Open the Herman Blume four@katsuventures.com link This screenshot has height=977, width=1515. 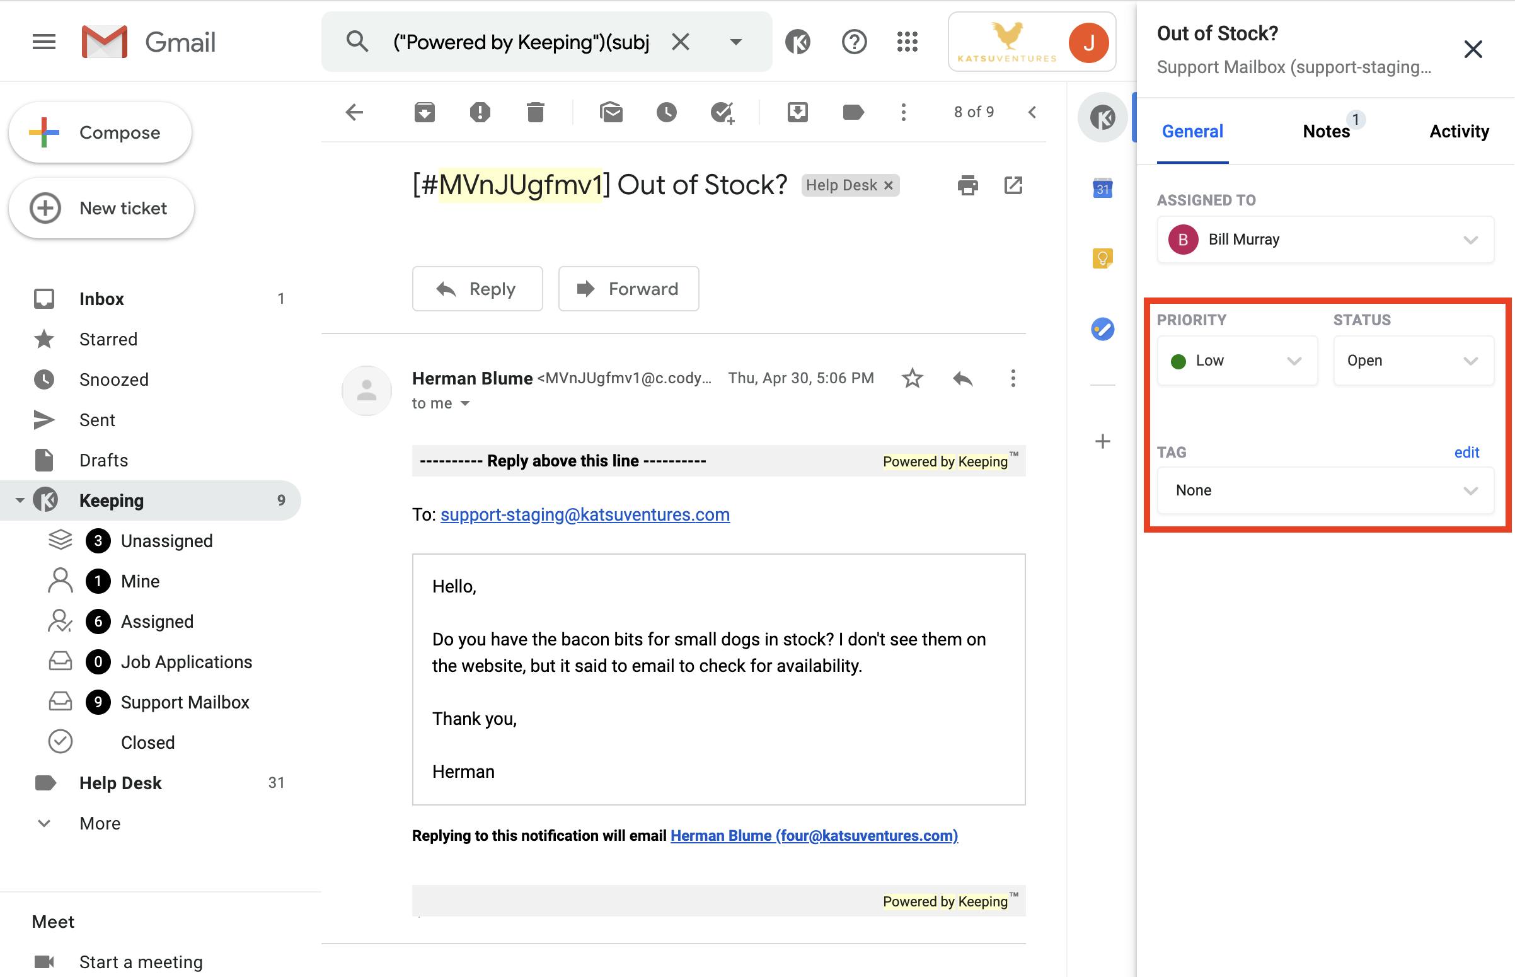(x=814, y=836)
